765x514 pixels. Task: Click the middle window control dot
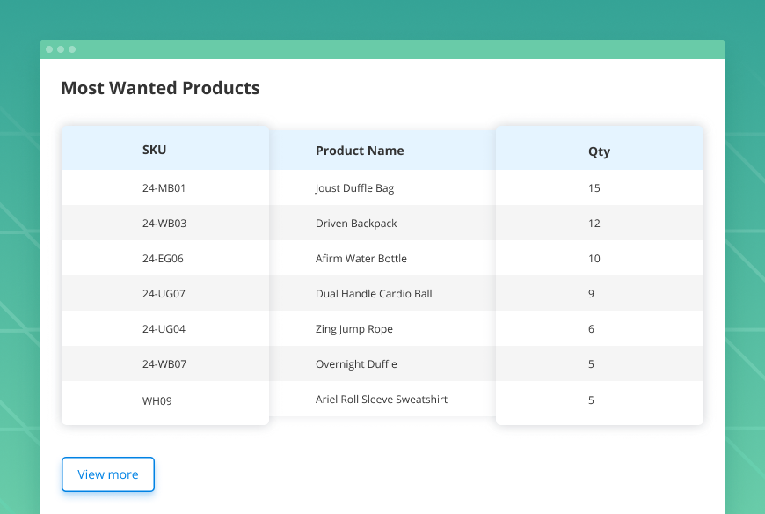pyautogui.click(x=61, y=49)
